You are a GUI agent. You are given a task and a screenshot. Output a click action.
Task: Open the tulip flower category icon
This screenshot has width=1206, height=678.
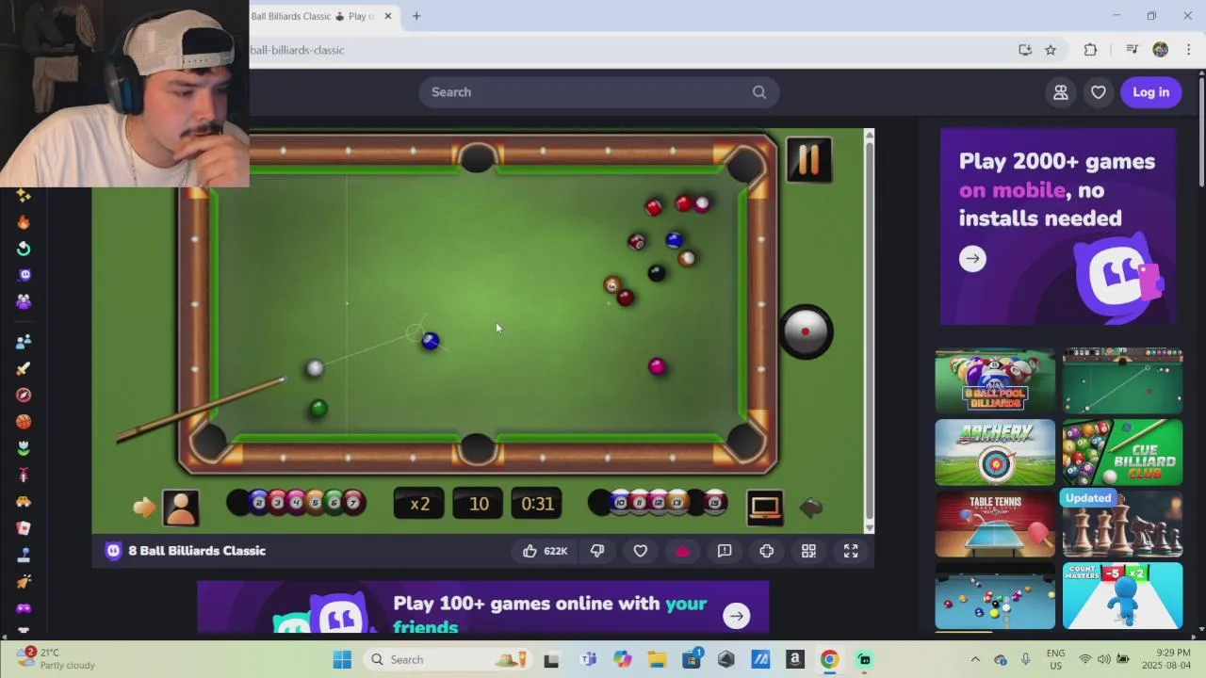(24, 448)
